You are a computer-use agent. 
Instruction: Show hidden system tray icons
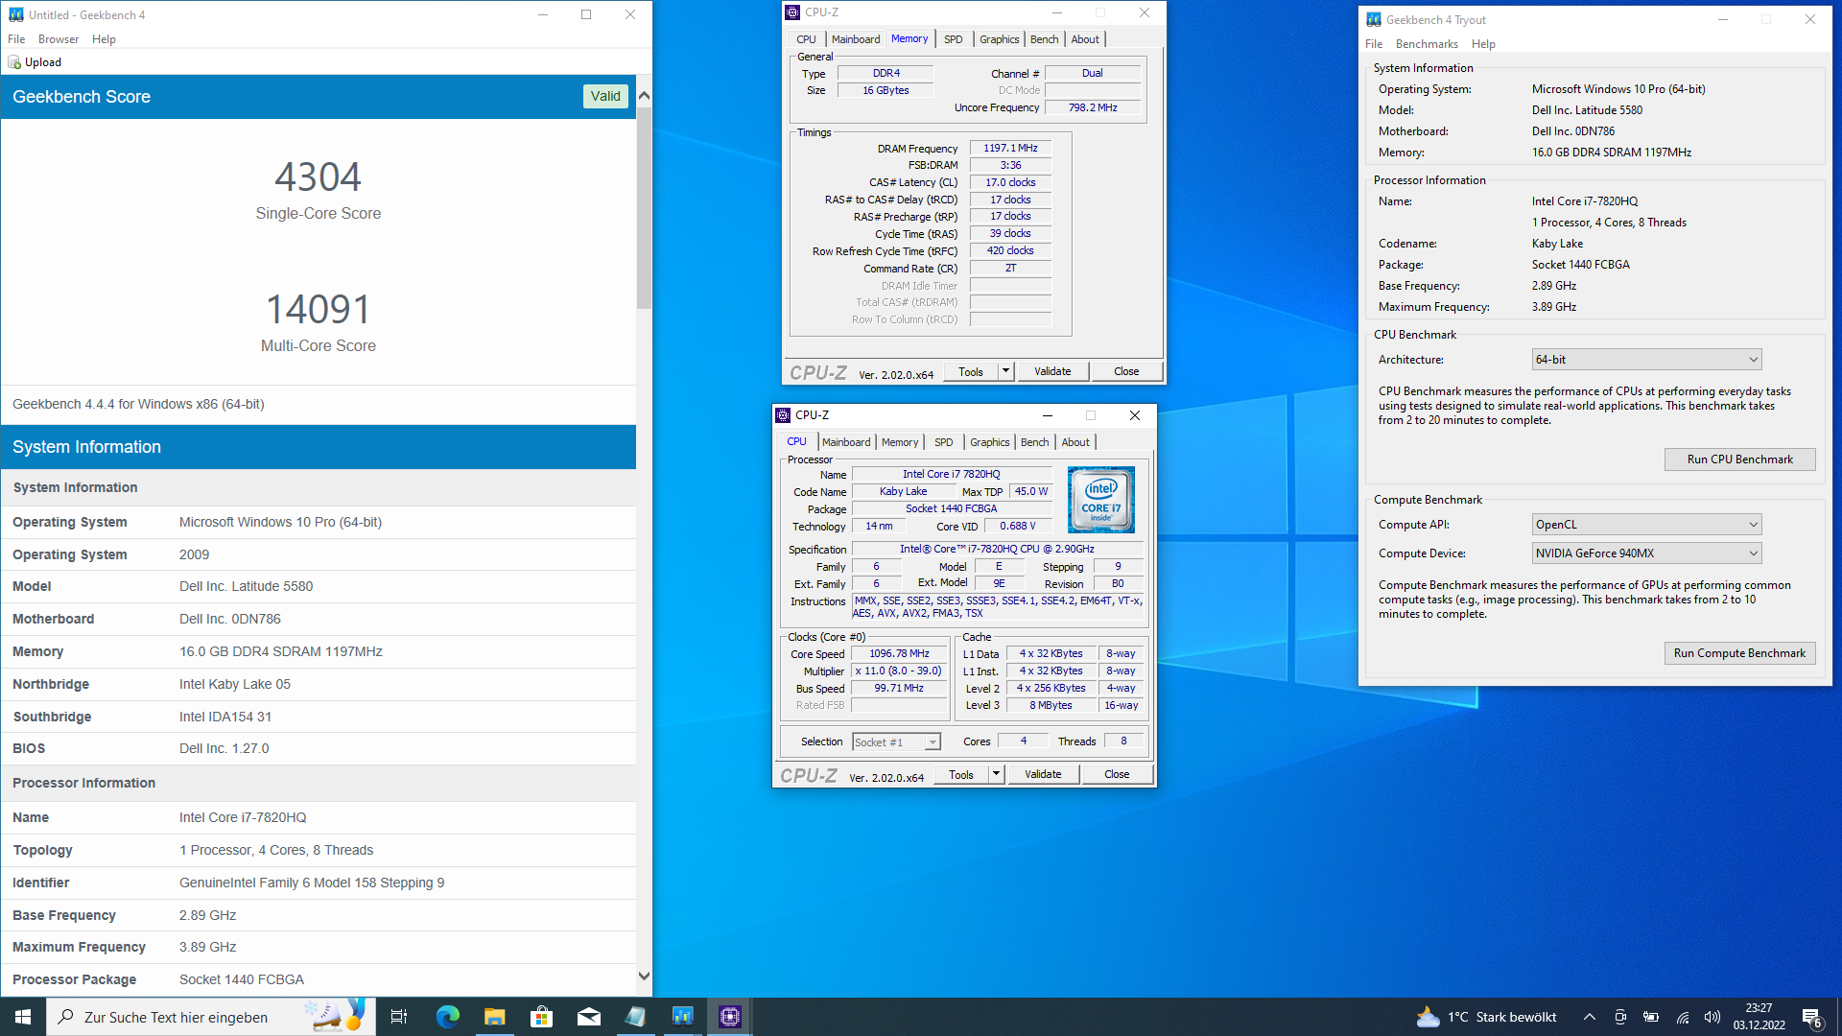coord(1590,1017)
